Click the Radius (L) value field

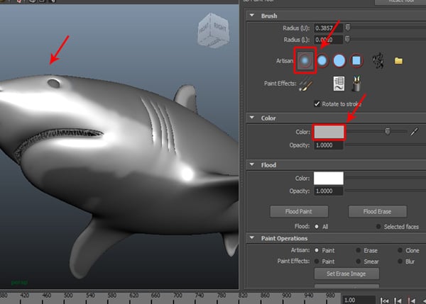328,40
